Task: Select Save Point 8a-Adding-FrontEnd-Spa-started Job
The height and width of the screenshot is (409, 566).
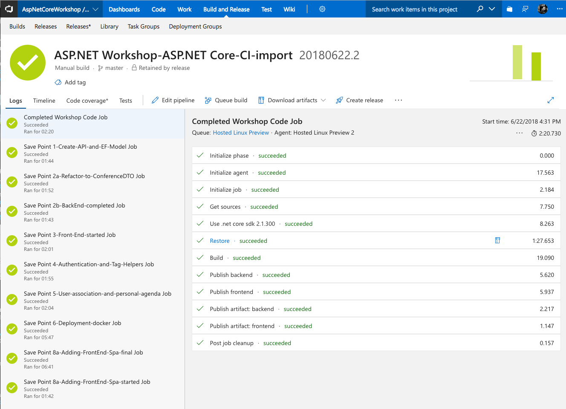Action: [x=92, y=389]
